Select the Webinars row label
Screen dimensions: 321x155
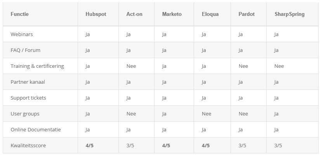(x=22, y=34)
